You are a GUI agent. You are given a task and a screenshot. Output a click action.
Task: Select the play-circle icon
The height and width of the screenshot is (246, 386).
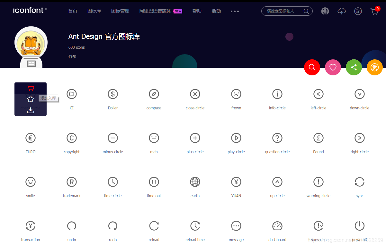236,138
